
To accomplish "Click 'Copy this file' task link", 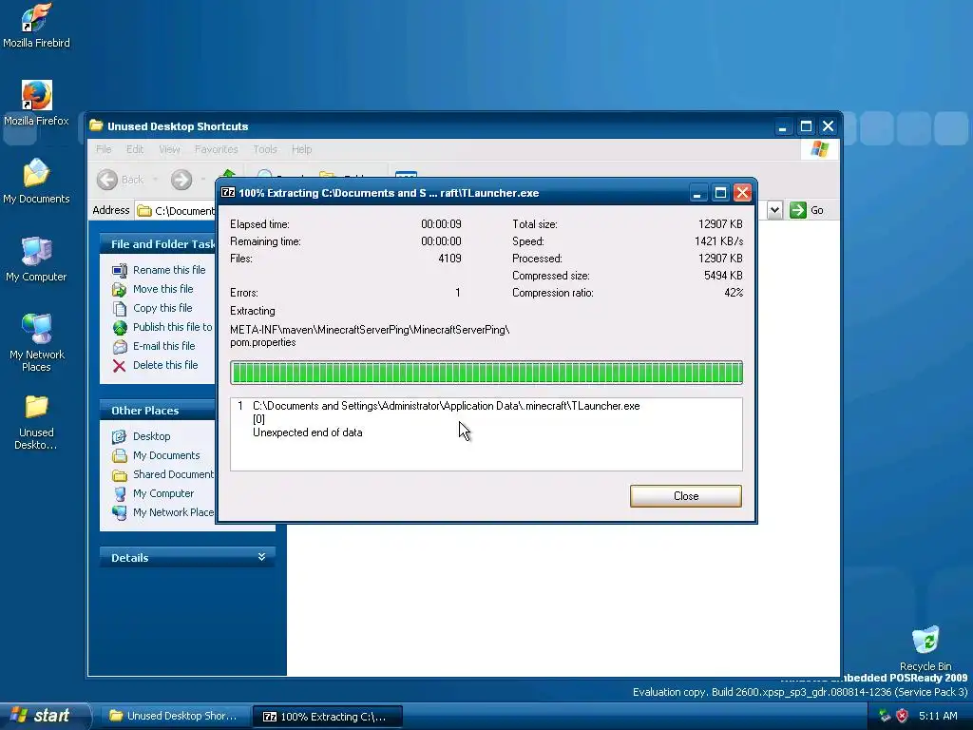I will click(162, 308).
